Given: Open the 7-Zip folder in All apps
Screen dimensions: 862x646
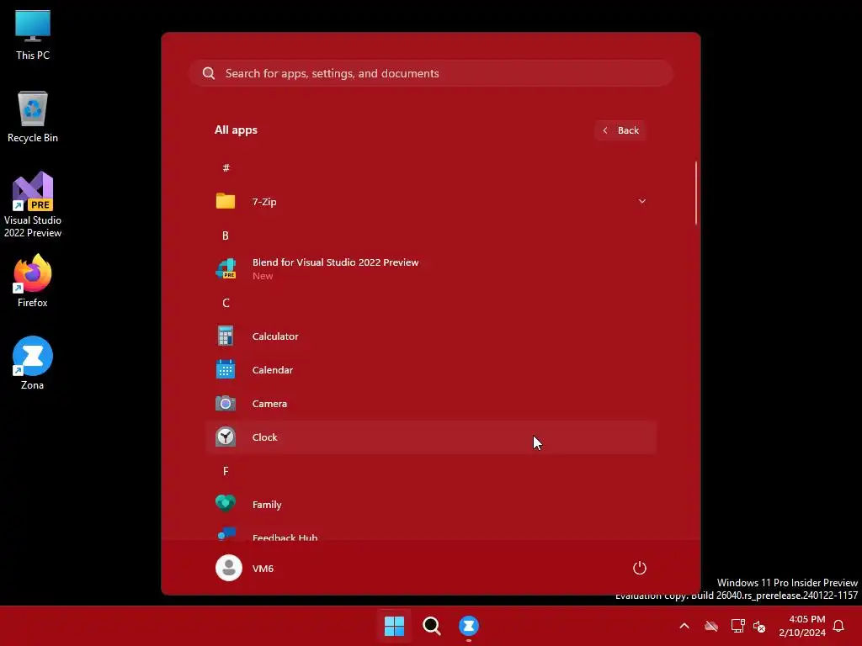Looking at the screenshot, I should [x=431, y=202].
